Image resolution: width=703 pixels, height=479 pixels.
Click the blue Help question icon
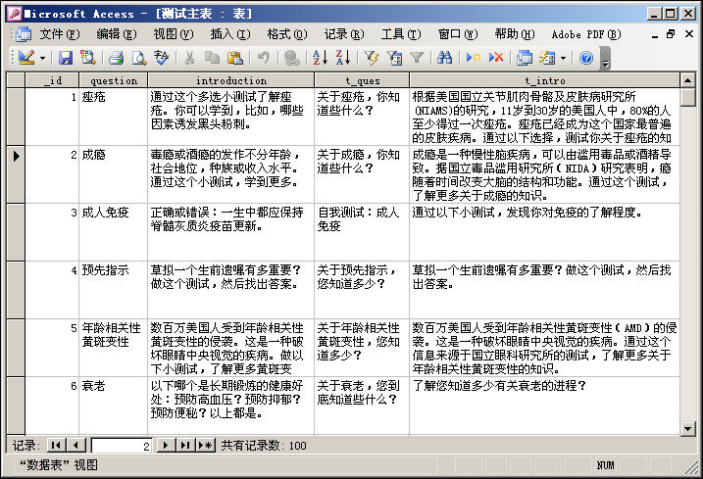click(x=586, y=58)
